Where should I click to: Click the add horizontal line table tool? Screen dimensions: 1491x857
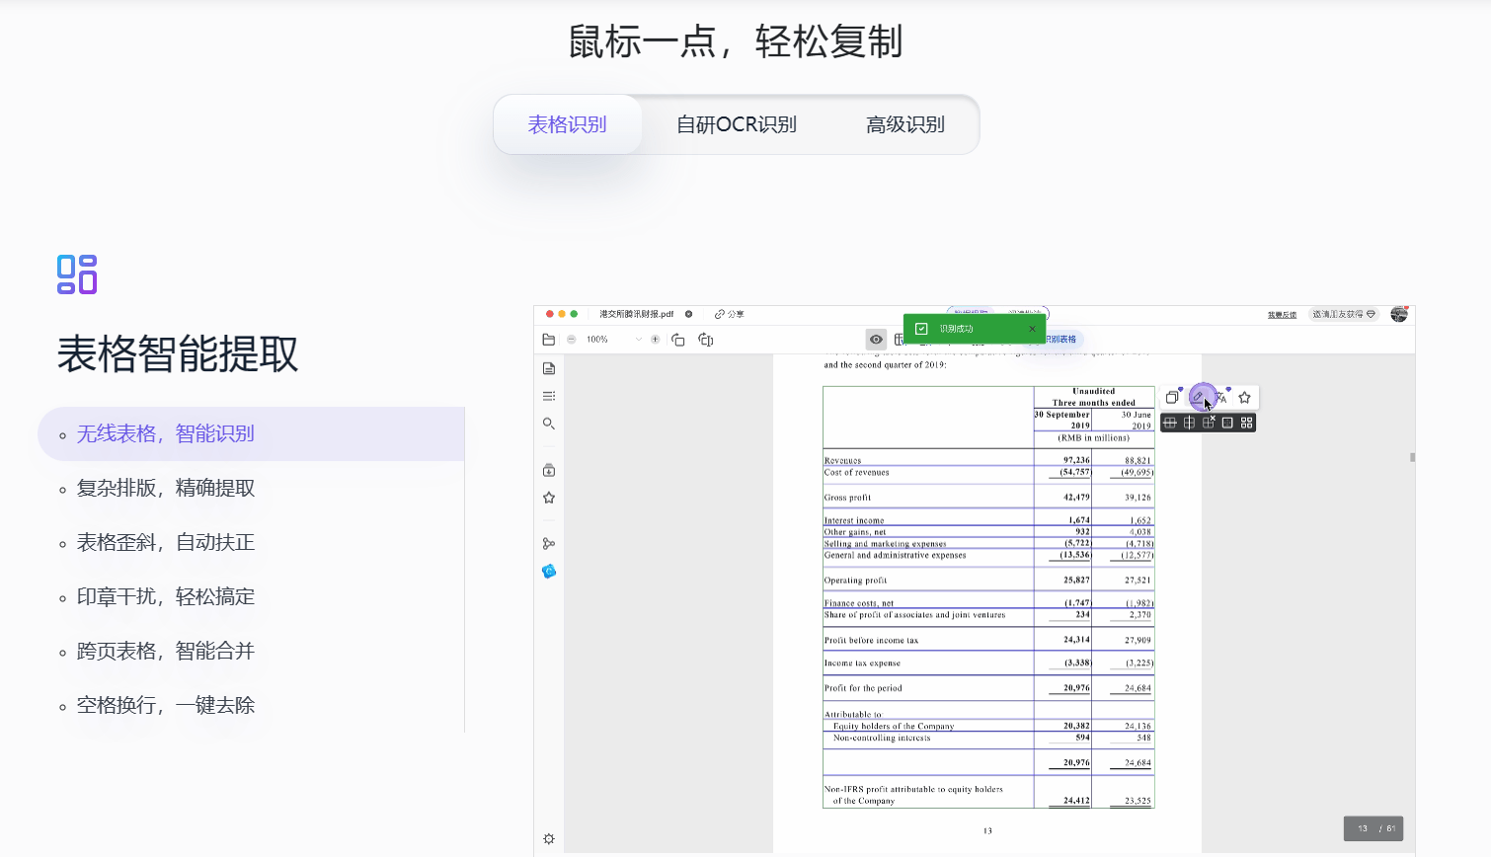point(1170,423)
